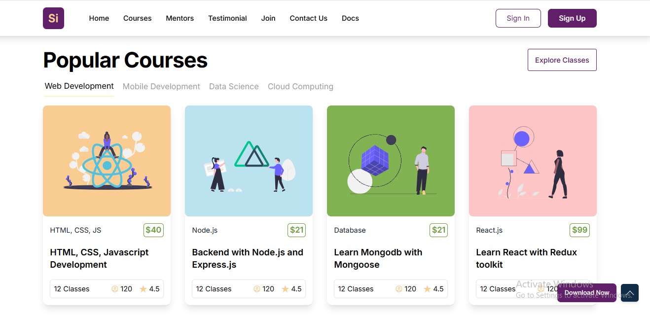The image size is (650, 315).
Task: Click the orange React atom course thumbnail
Action: click(x=107, y=161)
